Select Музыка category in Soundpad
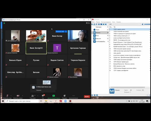 click(101, 33)
